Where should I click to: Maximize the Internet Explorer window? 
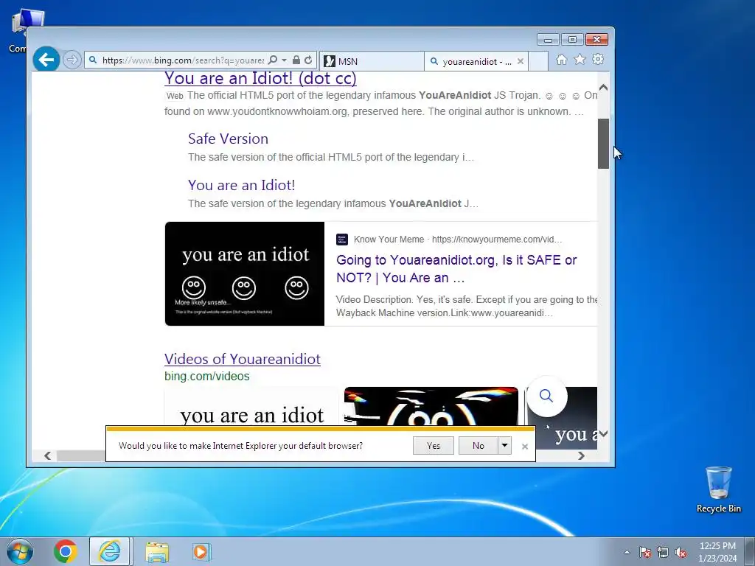[x=572, y=40]
